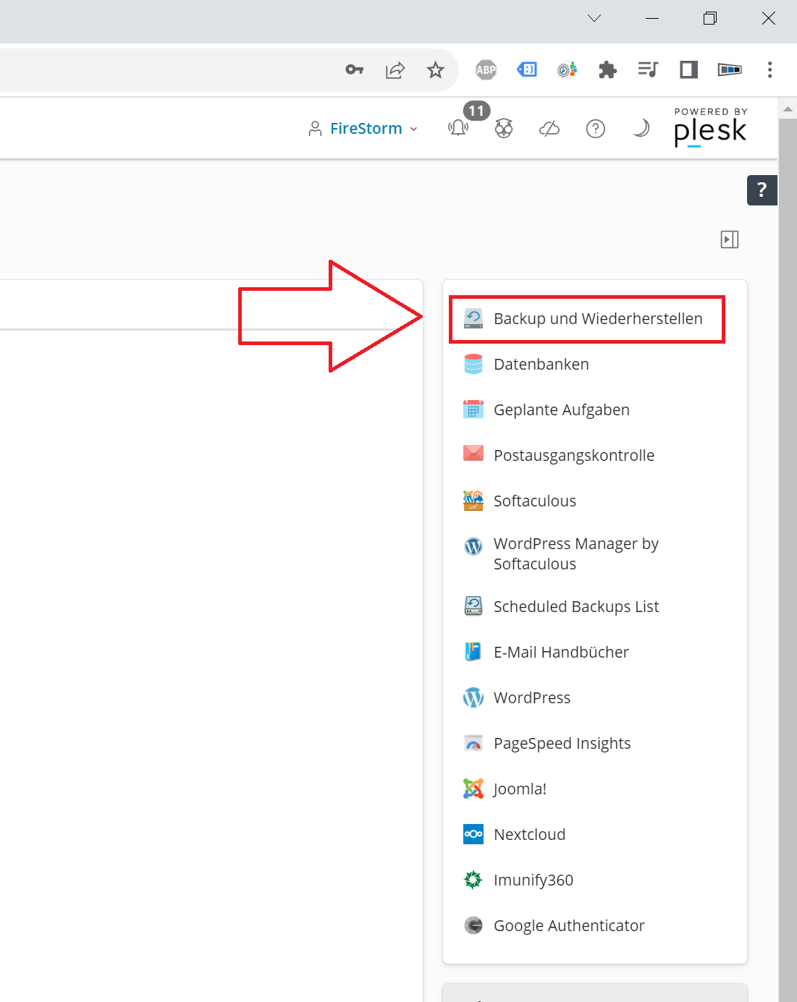The height and width of the screenshot is (1002, 797).
Task: Open PageSpeed Insights link
Action: coord(562,744)
